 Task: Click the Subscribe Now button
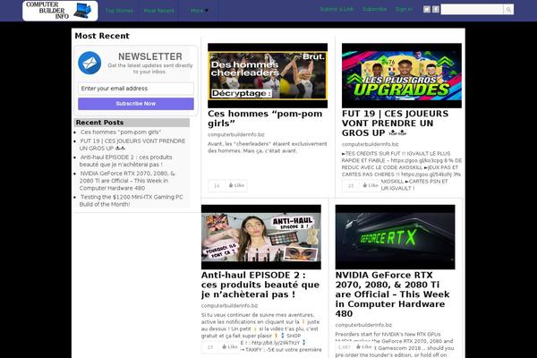(x=136, y=104)
